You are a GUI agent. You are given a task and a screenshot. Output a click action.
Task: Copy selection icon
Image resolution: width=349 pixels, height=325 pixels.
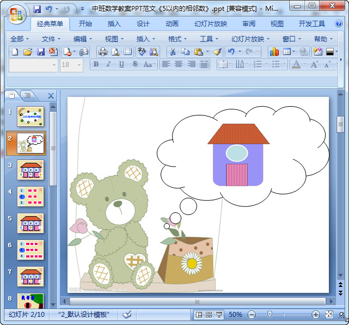point(186,52)
